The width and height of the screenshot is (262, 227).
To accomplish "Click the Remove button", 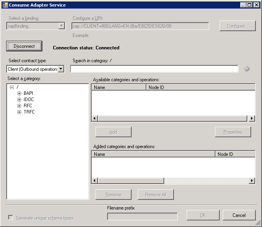I will (x=113, y=195).
